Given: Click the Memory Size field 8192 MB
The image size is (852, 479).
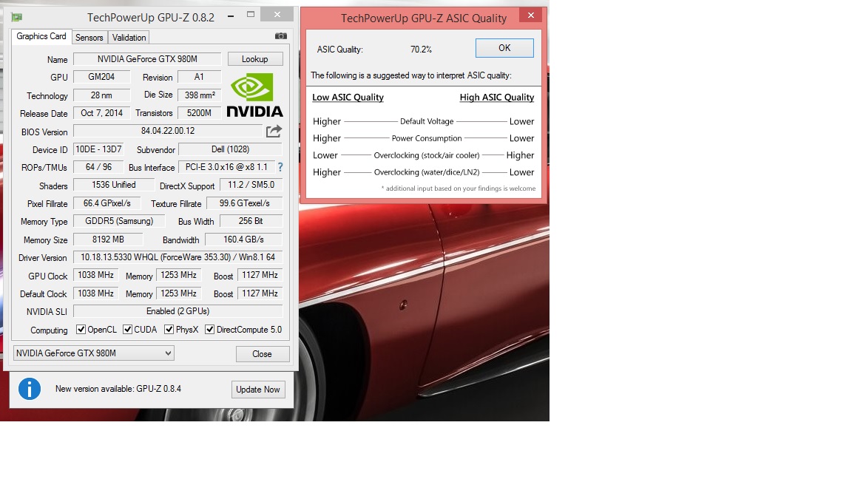Looking at the screenshot, I should tap(108, 239).
